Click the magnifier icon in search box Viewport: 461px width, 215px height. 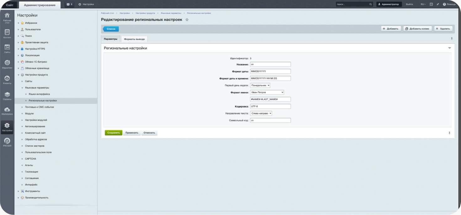(371, 4)
